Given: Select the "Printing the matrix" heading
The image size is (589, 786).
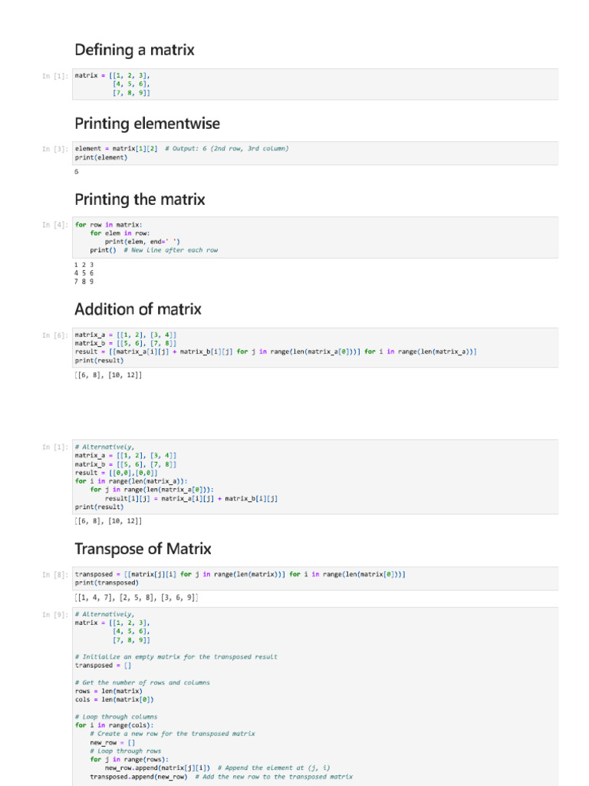Looking at the screenshot, I should pos(140,200).
